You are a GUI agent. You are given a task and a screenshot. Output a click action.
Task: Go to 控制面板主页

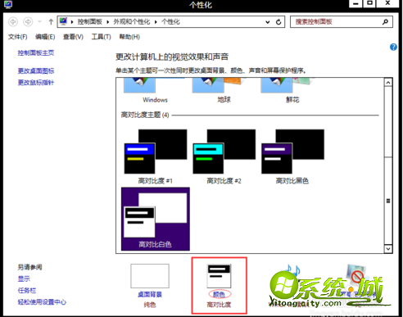coord(36,52)
